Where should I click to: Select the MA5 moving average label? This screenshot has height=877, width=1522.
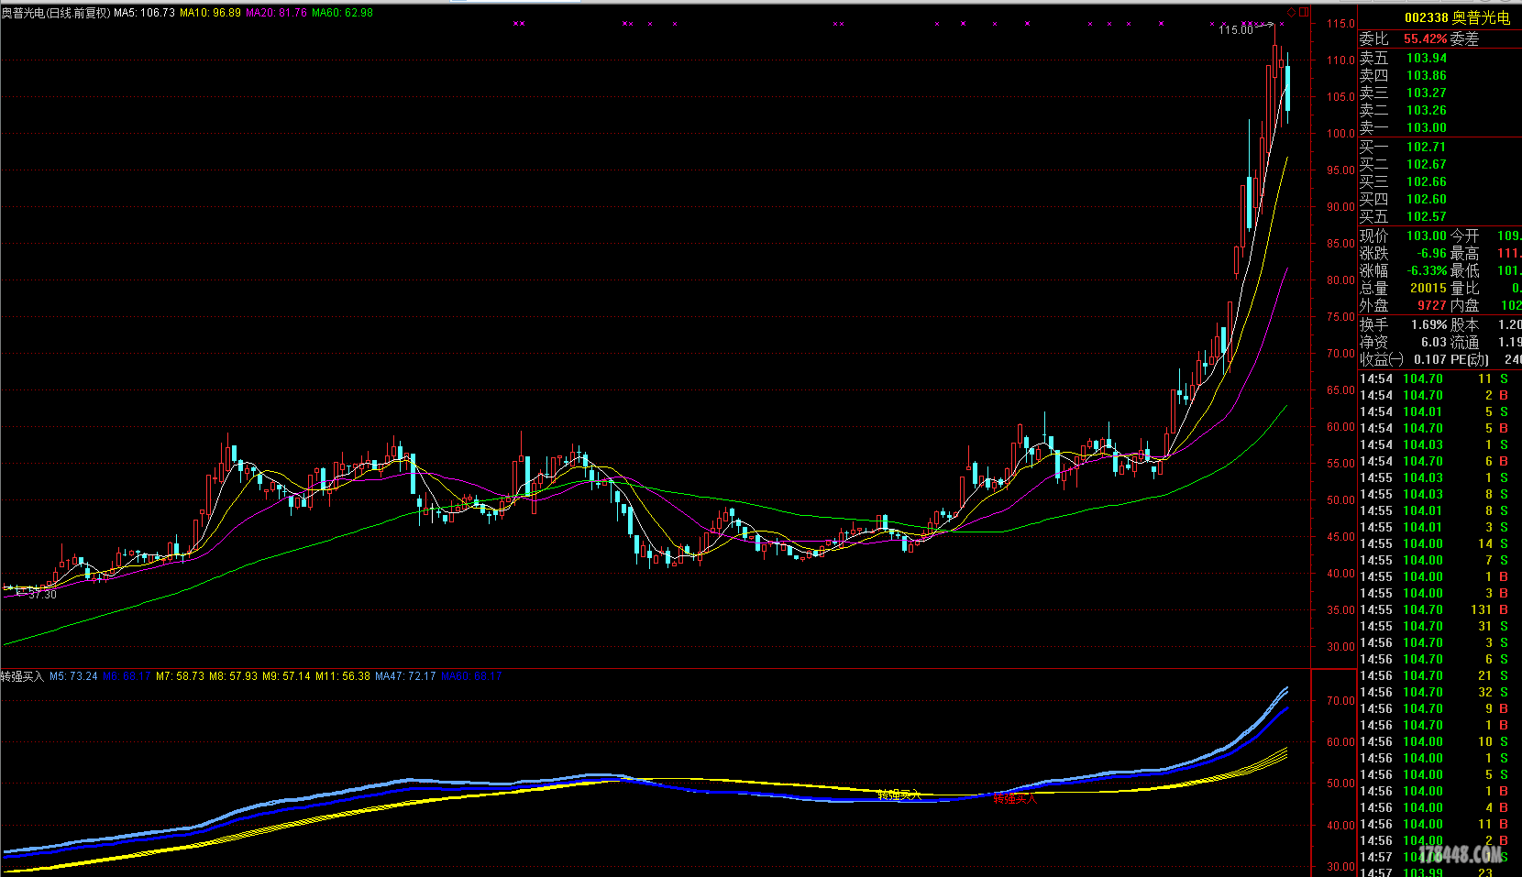144,13
